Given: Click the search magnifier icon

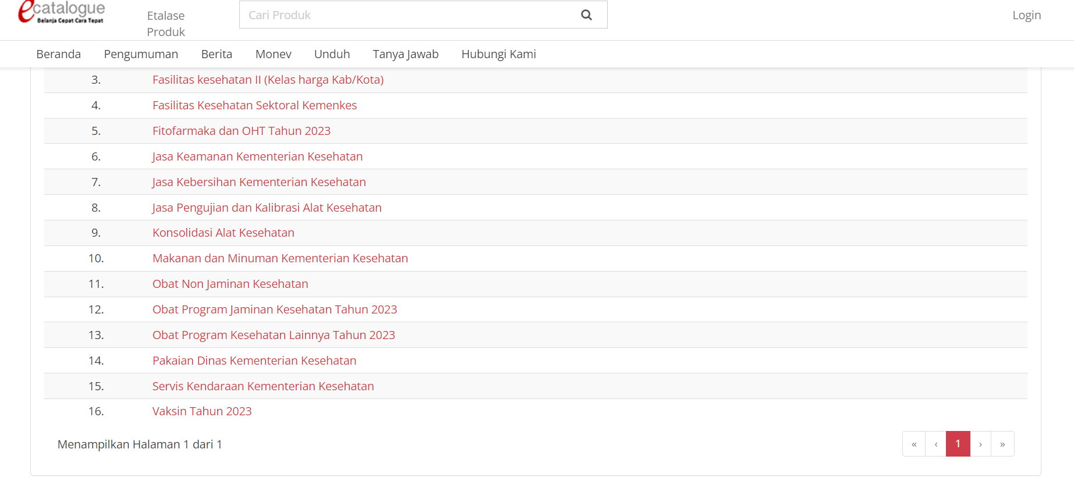Looking at the screenshot, I should [x=586, y=15].
